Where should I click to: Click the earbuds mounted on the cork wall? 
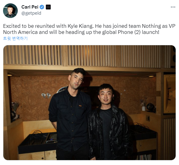pyautogui.click(x=46, y=95)
